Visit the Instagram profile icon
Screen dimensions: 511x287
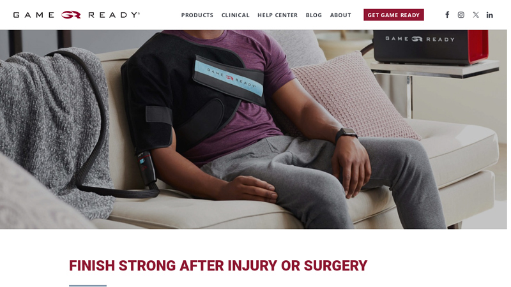(461, 15)
